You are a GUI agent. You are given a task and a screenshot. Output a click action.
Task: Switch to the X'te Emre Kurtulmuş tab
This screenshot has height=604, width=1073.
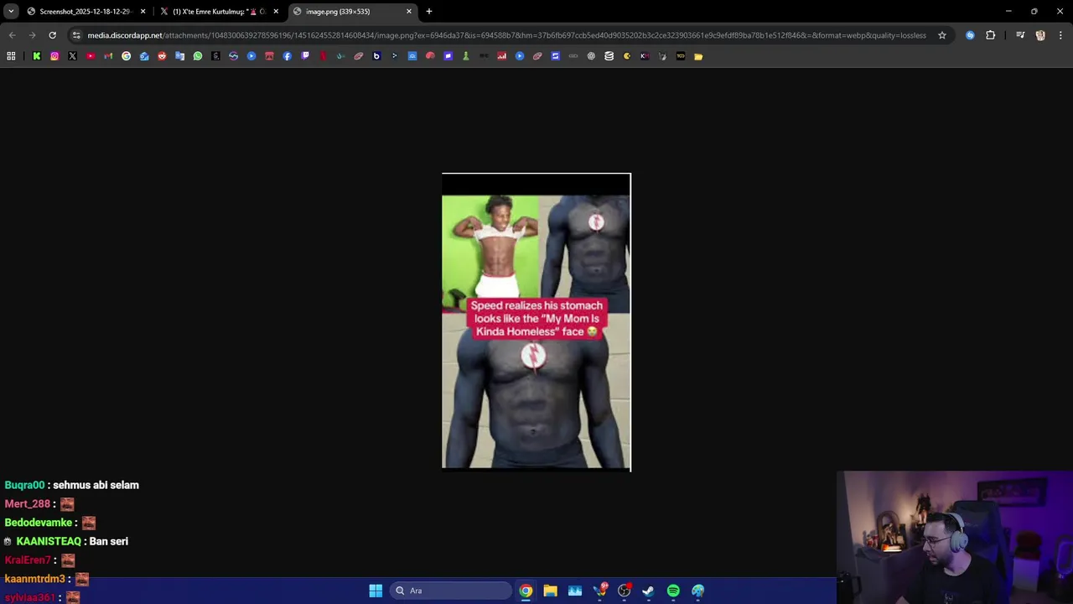219,11
